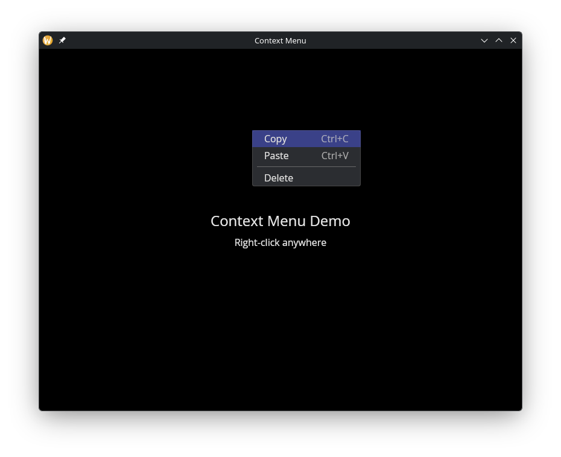
Task: Unpin the window using the pin toggle
Action: [62, 40]
